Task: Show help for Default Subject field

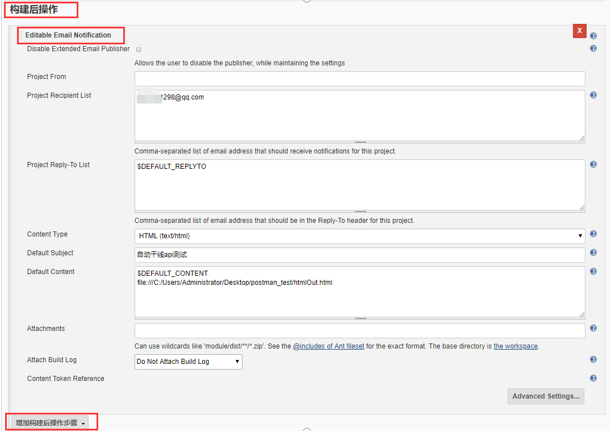Action: tap(593, 253)
